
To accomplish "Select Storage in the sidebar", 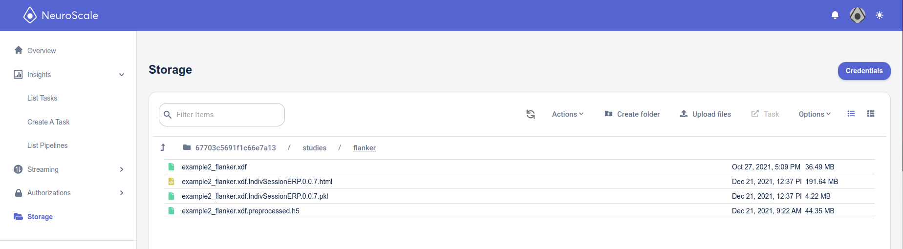I will (40, 217).
